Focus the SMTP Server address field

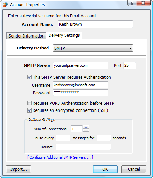[81, 65]
